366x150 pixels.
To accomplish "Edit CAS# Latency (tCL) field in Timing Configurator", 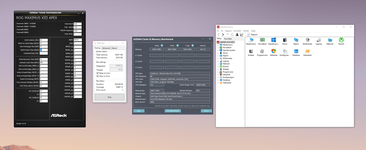I will 44,40.
